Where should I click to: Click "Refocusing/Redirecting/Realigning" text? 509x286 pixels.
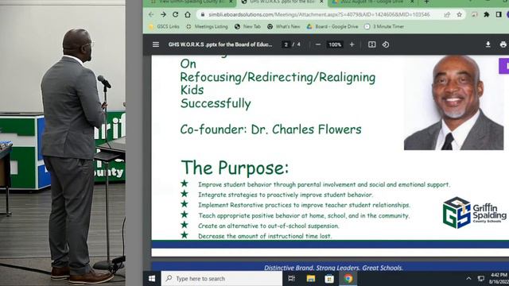(x=278, y=78)
